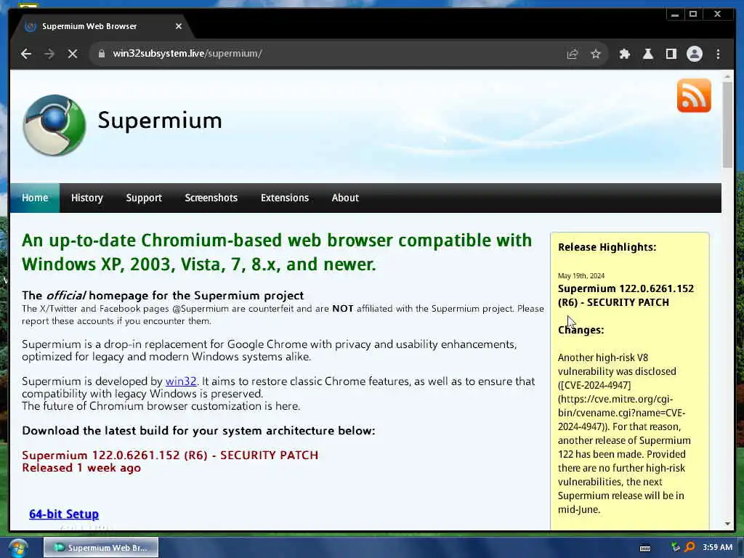The image size is (744, 558).
Task: Stop loading the page with the X button
Action: pos(73,54)
